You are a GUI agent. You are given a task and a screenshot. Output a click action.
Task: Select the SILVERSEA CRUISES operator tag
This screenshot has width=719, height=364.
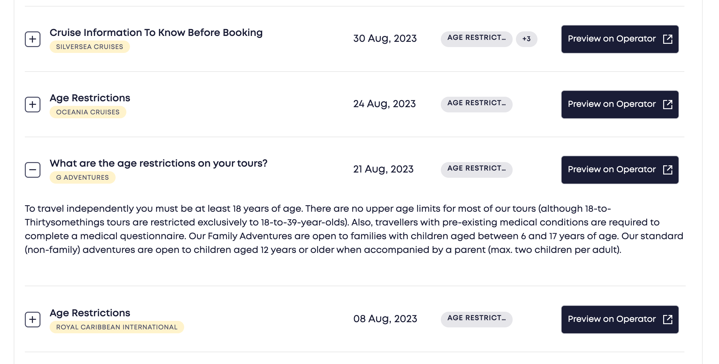(x=89, y=47)
